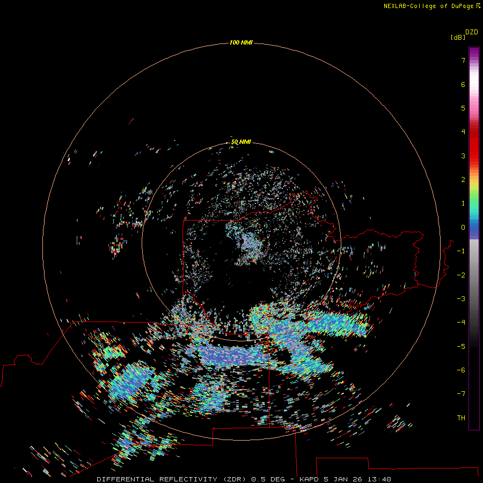Click the 100 NMI range ring label
The image size is (483, 483).
241,42
